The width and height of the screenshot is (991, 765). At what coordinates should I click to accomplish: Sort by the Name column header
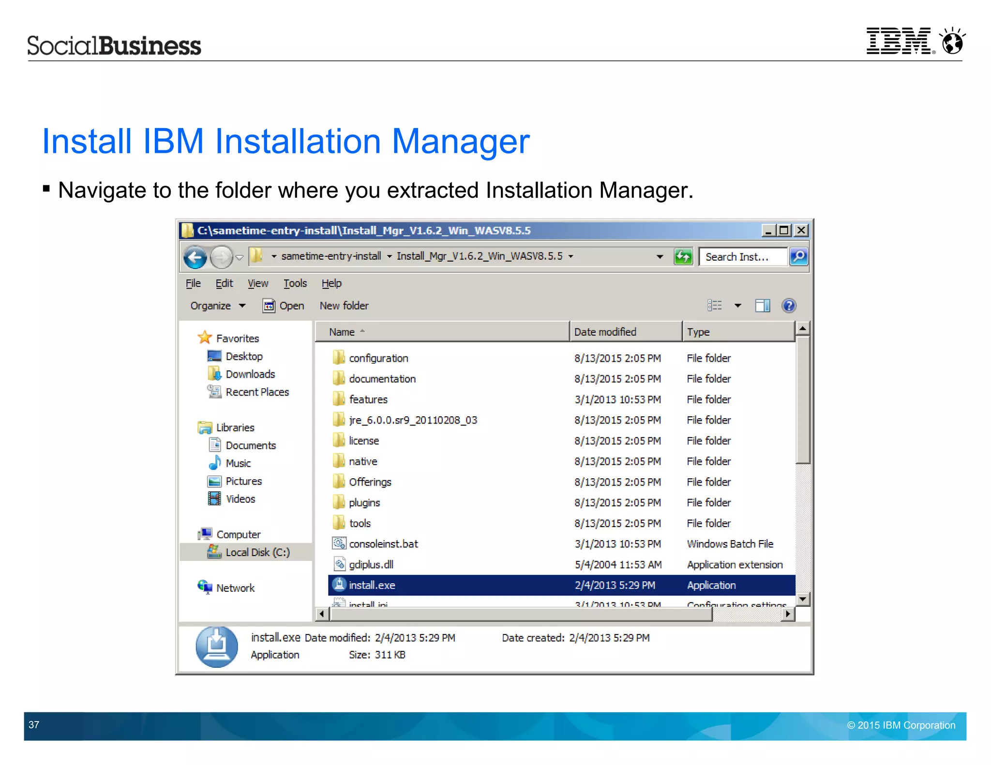tap(442, 332)
